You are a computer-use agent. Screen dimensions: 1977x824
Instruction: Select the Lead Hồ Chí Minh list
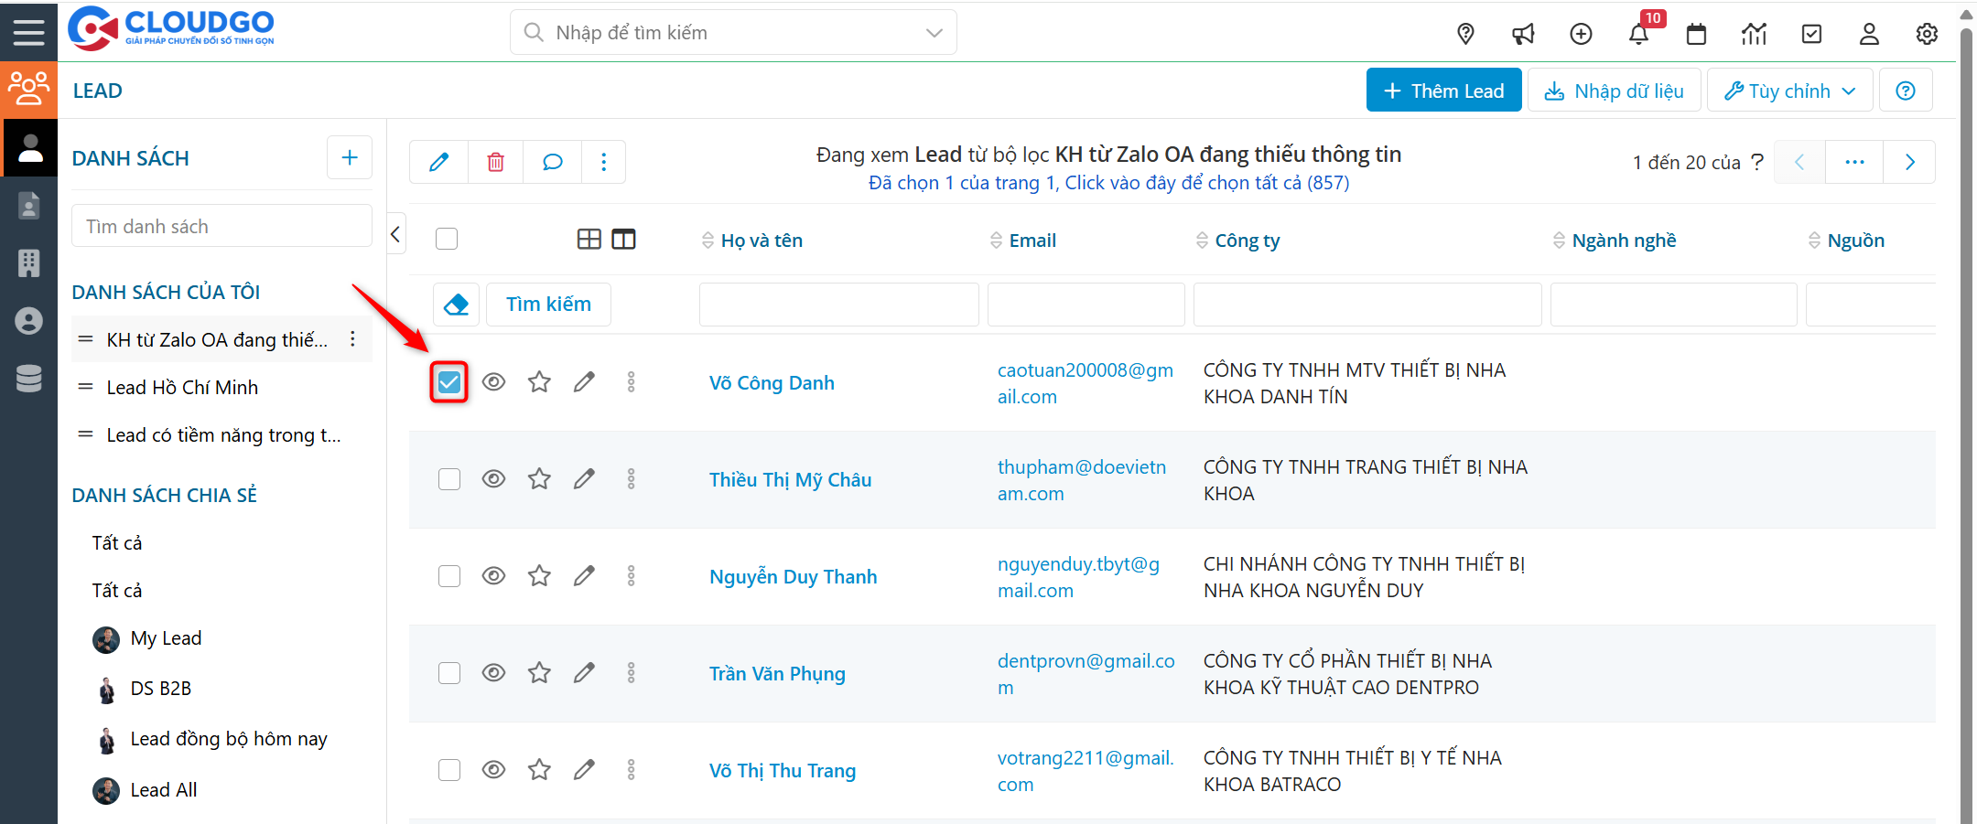[182, 388]
